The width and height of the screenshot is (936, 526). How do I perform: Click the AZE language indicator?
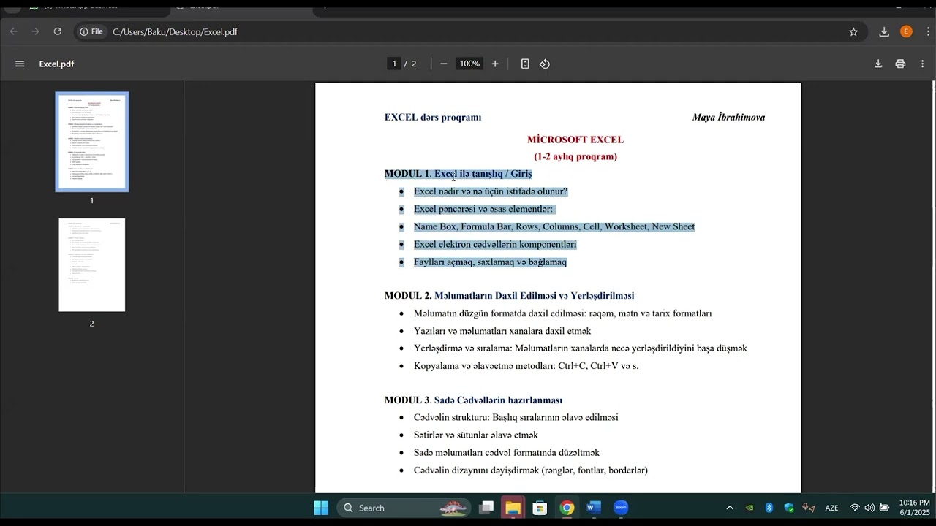[831, 508]
